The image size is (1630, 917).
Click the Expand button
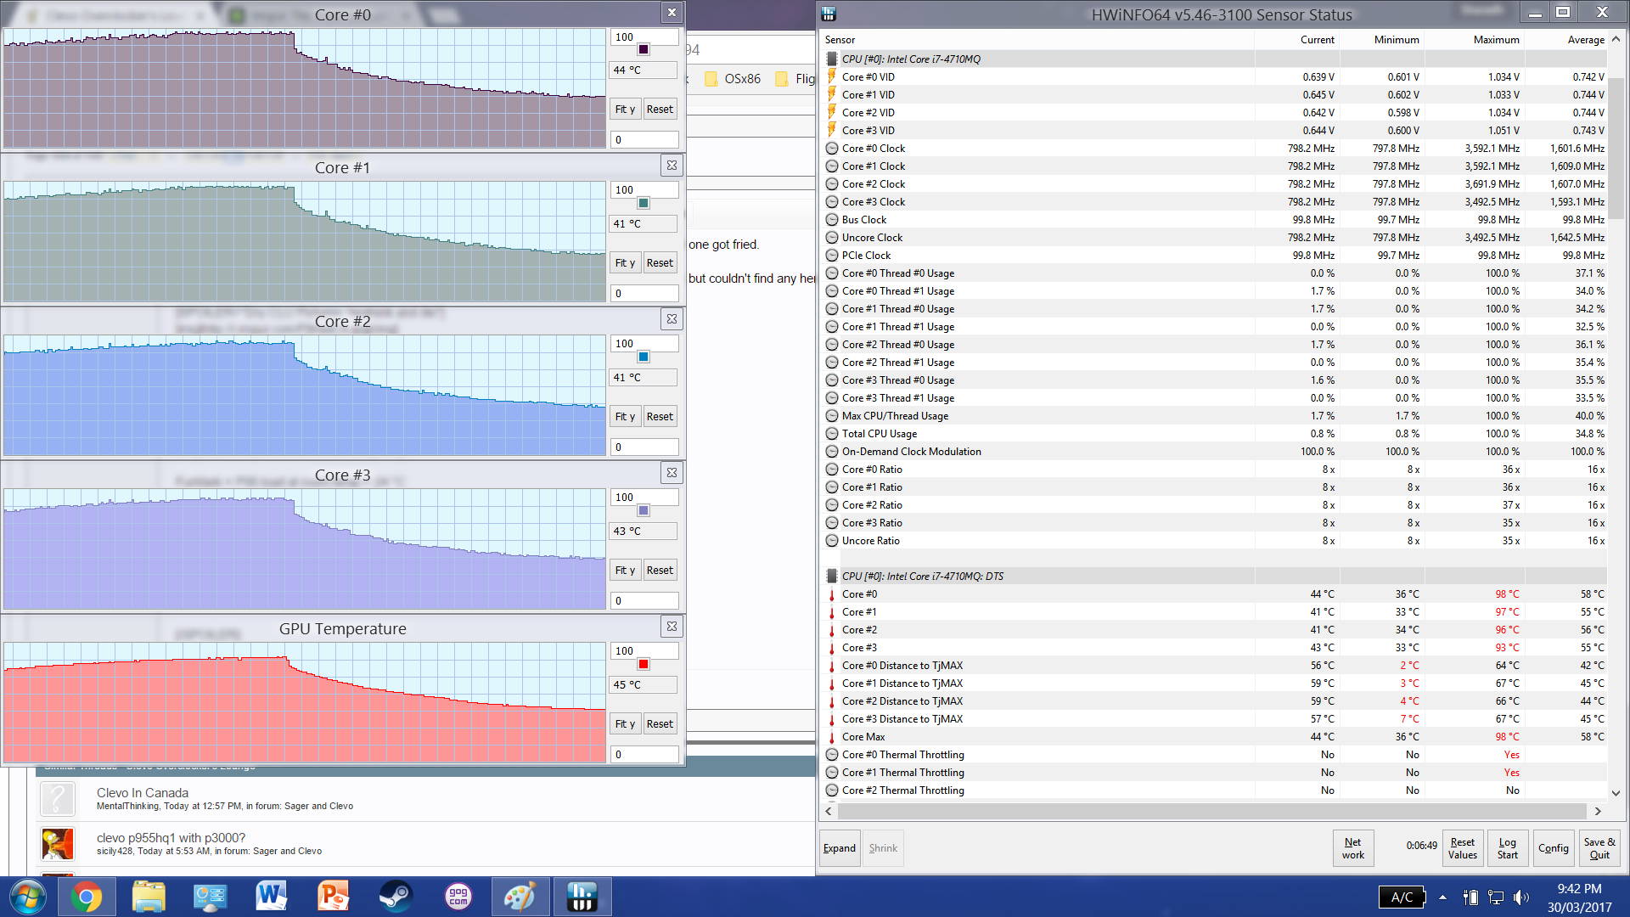[x=839, y=848]
